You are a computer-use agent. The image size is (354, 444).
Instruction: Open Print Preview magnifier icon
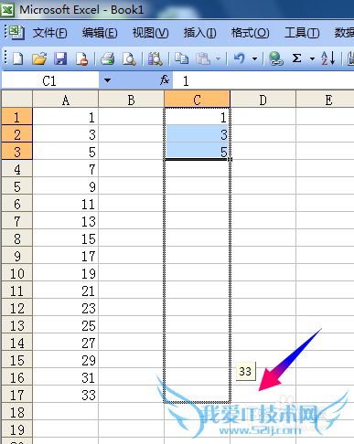pos(129,58)
